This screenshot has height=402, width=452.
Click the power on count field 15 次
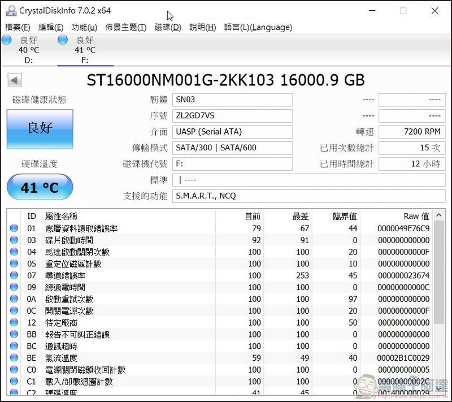click(412, 148)
